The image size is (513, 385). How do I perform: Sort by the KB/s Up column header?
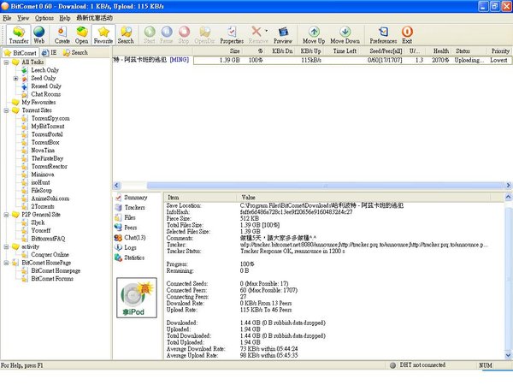point(310,51)
